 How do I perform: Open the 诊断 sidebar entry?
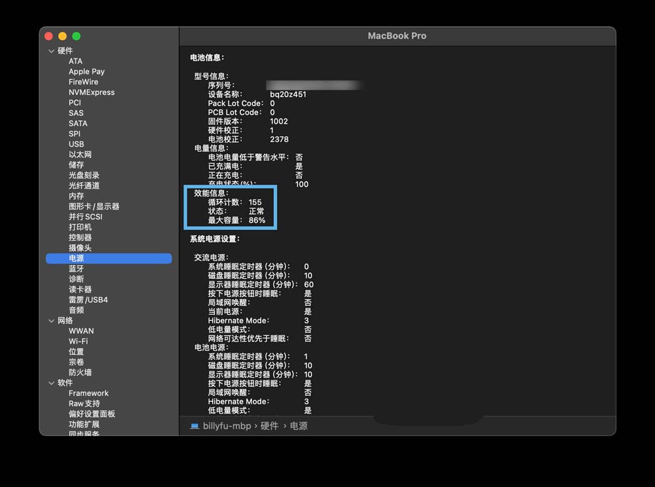pyautogui.click(x=77, y=280)
